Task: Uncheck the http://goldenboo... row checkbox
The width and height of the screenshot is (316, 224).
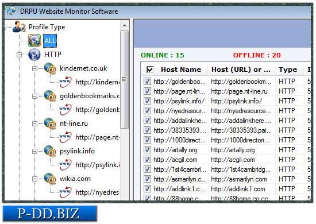Action: 147,82
